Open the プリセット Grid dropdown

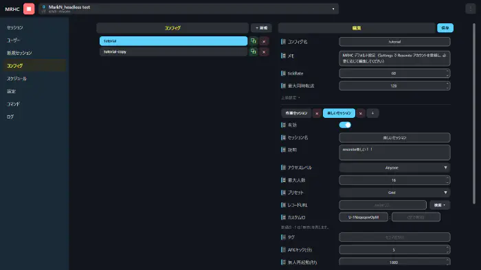pos(394,193)
